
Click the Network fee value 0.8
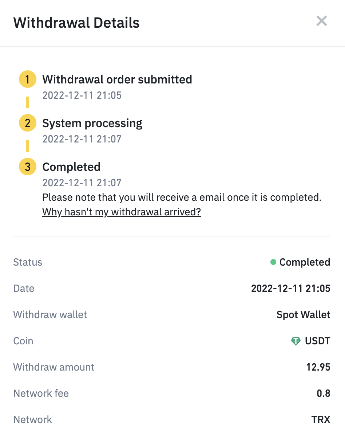(324, 393)
